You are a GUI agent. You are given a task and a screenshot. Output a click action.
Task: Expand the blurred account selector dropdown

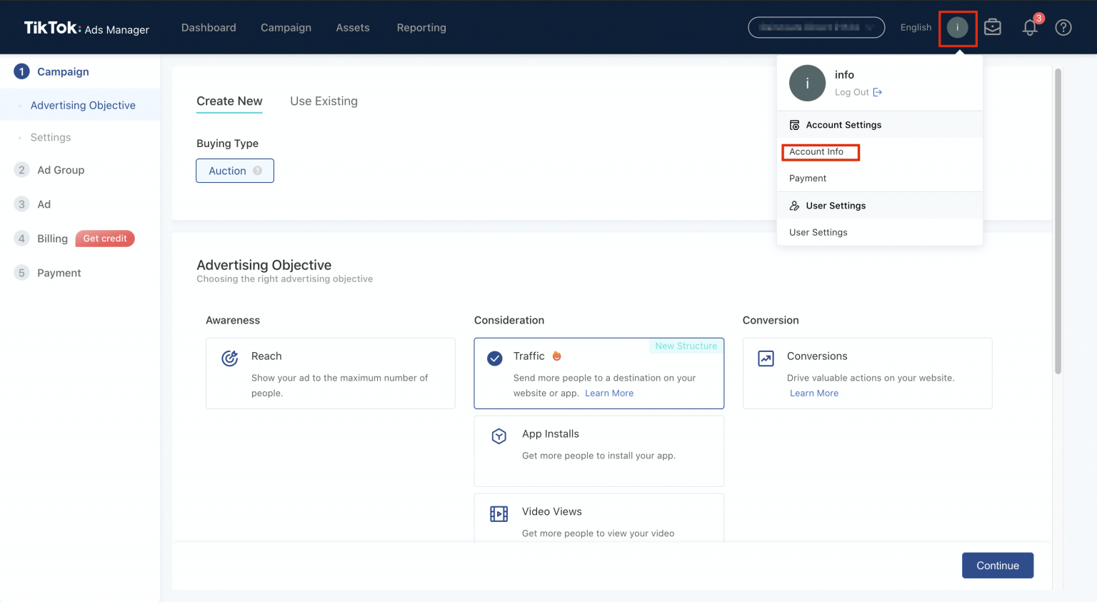816,28
